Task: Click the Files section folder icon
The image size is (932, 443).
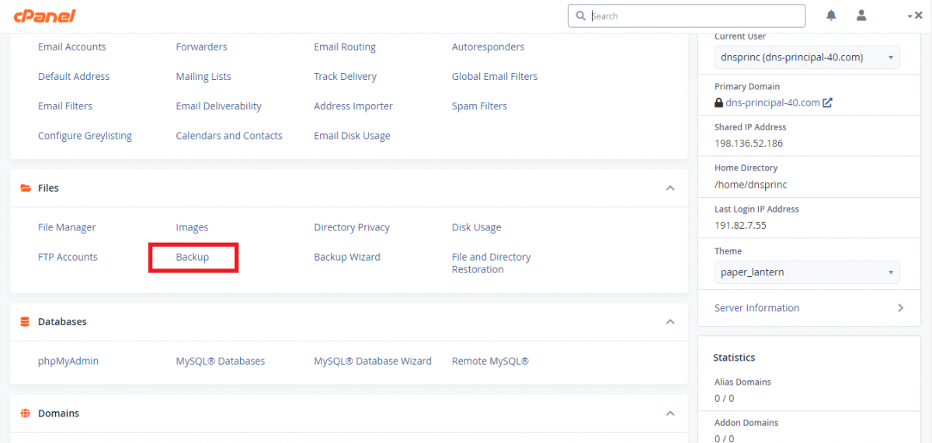Action: (x=25, y=189)
